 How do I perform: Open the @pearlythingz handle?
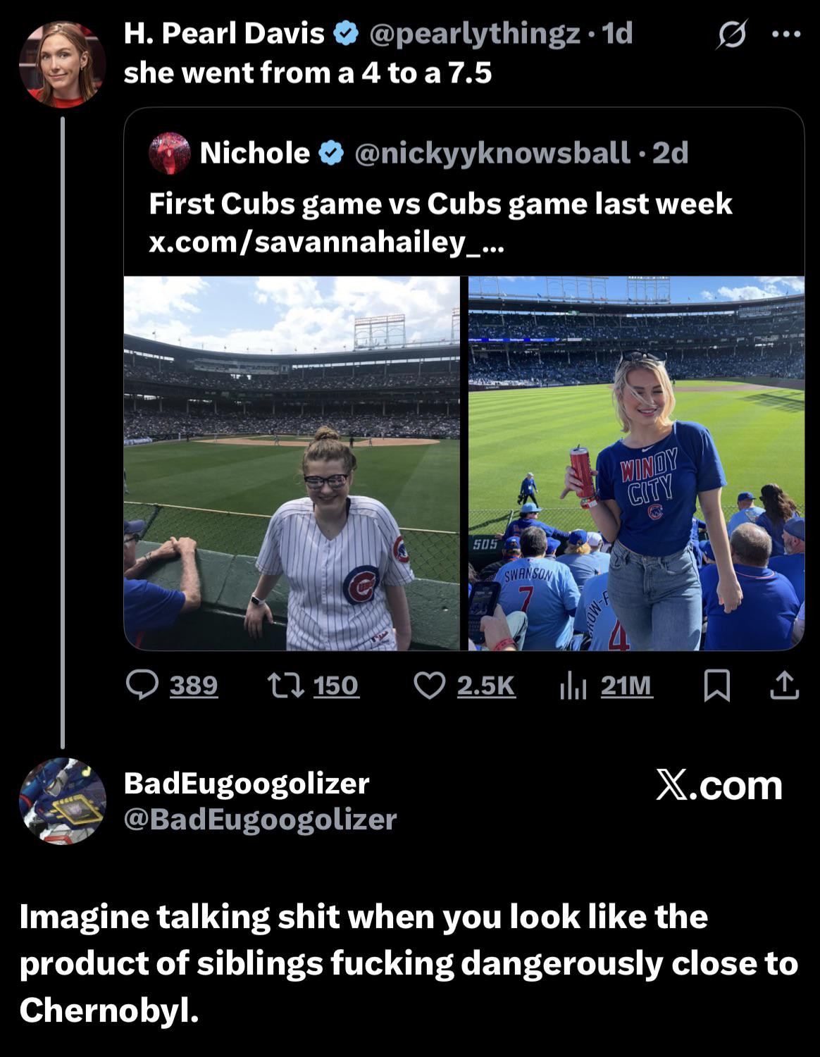475,33
